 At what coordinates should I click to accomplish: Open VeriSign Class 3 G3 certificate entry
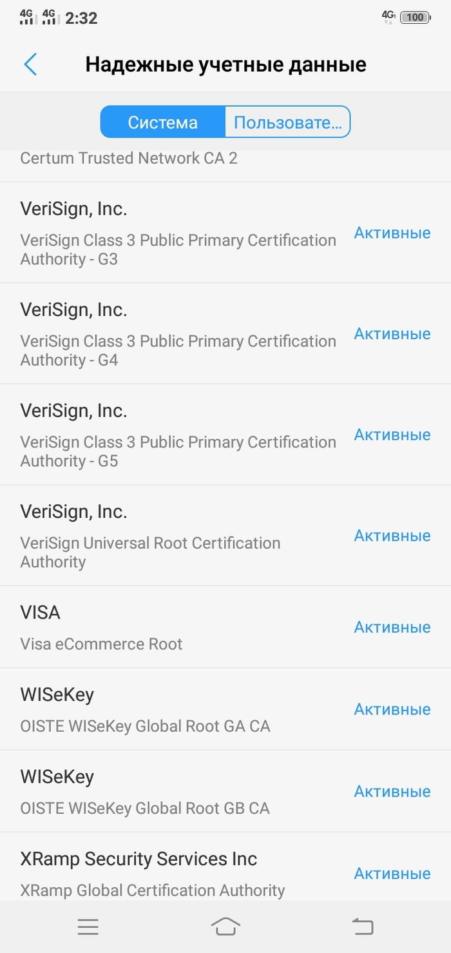[178, 233]
